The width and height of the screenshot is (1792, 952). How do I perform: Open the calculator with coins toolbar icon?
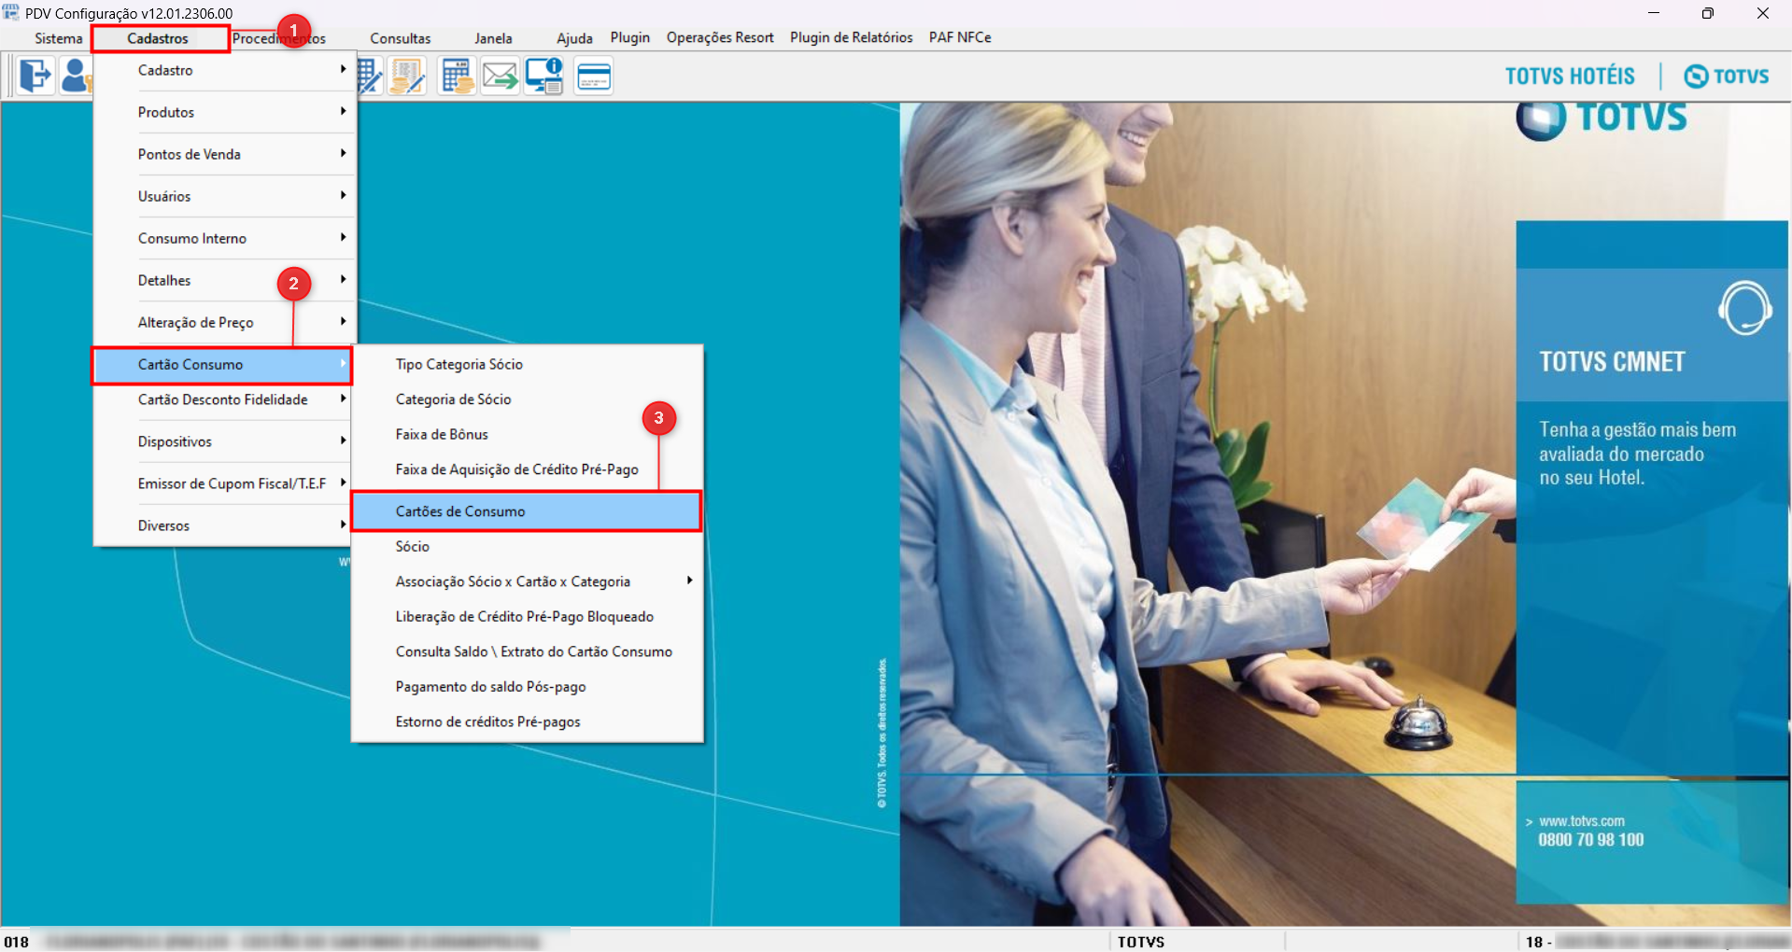coord(458,76)
